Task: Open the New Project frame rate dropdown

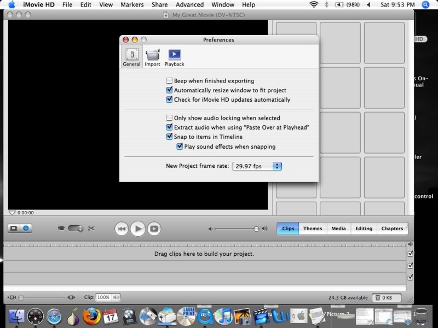Action: pos(257,166)
